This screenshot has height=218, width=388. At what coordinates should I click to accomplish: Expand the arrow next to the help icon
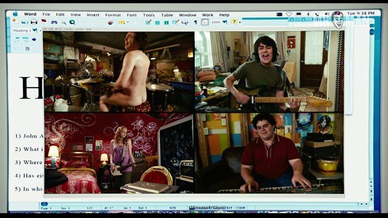click(x=239, y=22)
